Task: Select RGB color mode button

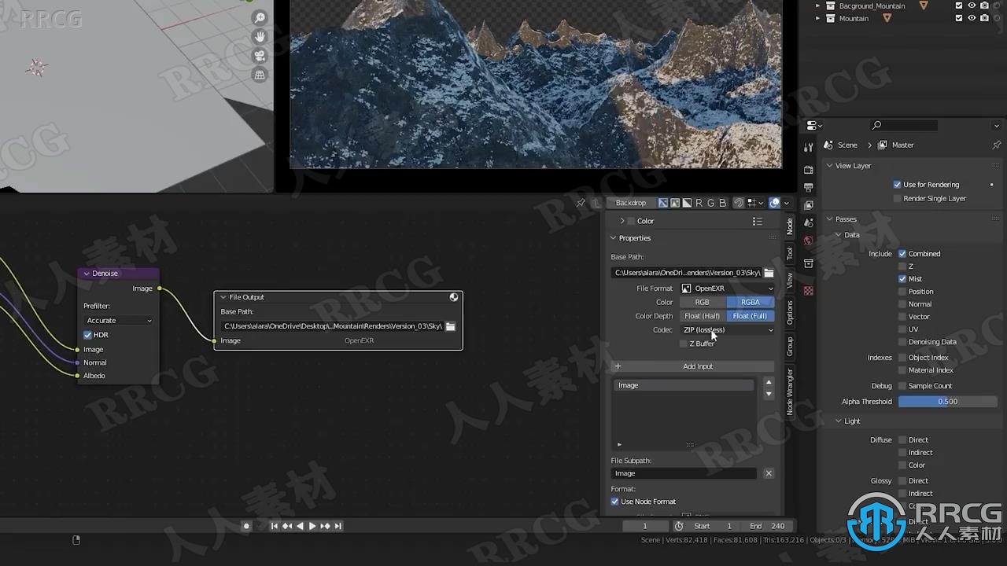Action: point(702,303)
